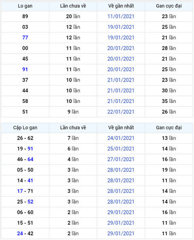Viewport: 194px width, 240px height.
Task: Select the pair 15 - 51
Action: [x=25, y=223]
